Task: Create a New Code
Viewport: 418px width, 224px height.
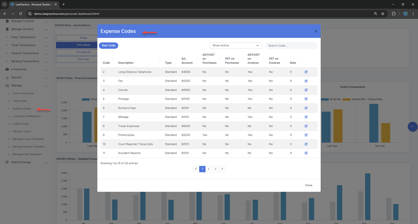Action: 108,46
